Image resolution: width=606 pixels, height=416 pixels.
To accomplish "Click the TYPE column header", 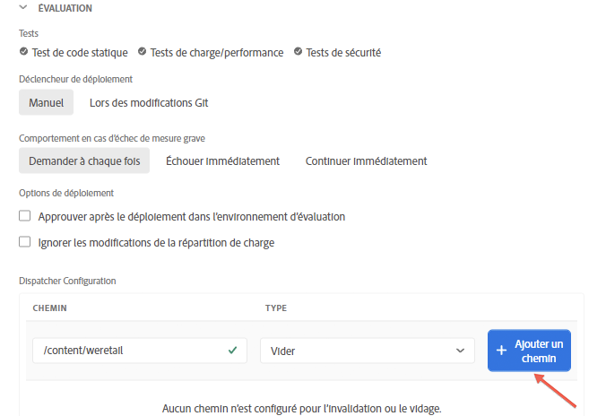I will point(276,308).
